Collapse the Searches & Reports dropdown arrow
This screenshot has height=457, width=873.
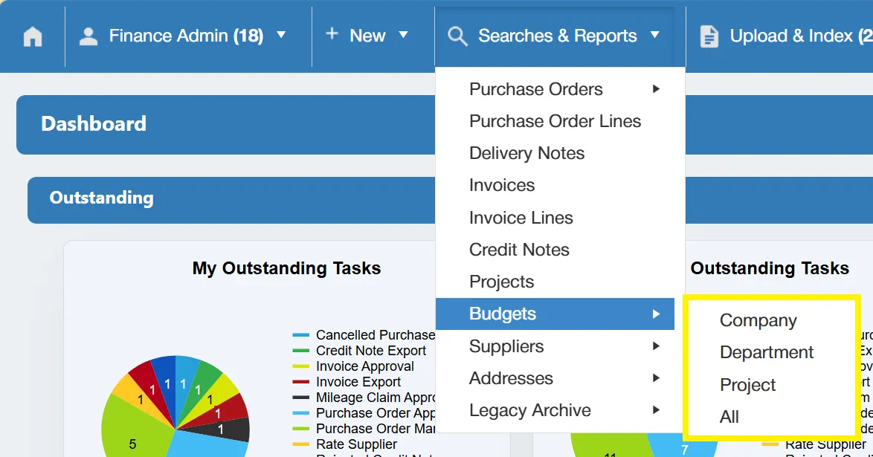[x=654, y=35]
